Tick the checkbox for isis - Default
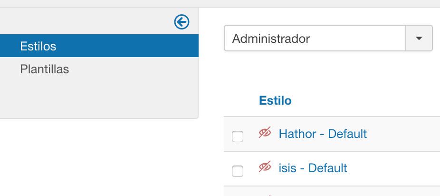The height and width of the screenshot is (196, 440). (x=238, y=171)
